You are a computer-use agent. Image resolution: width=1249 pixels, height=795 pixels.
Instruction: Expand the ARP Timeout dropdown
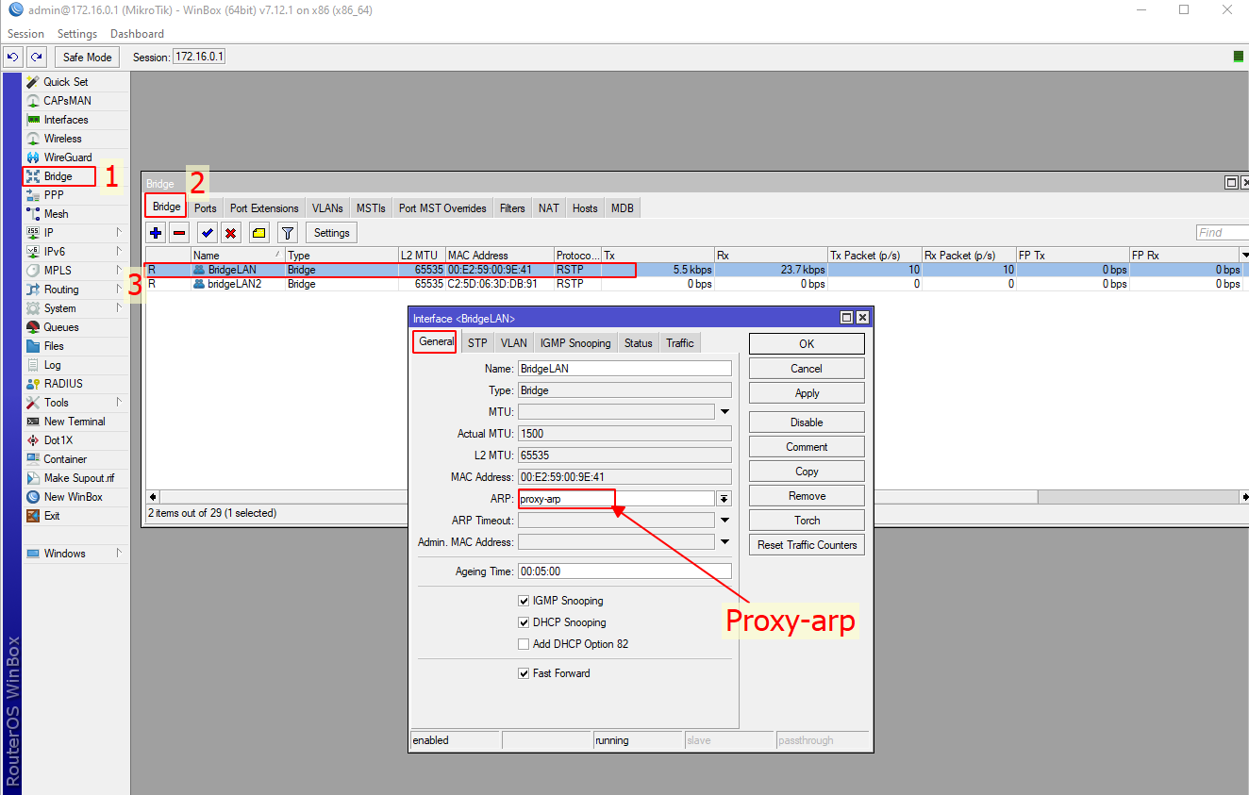(x=723, y=520)
